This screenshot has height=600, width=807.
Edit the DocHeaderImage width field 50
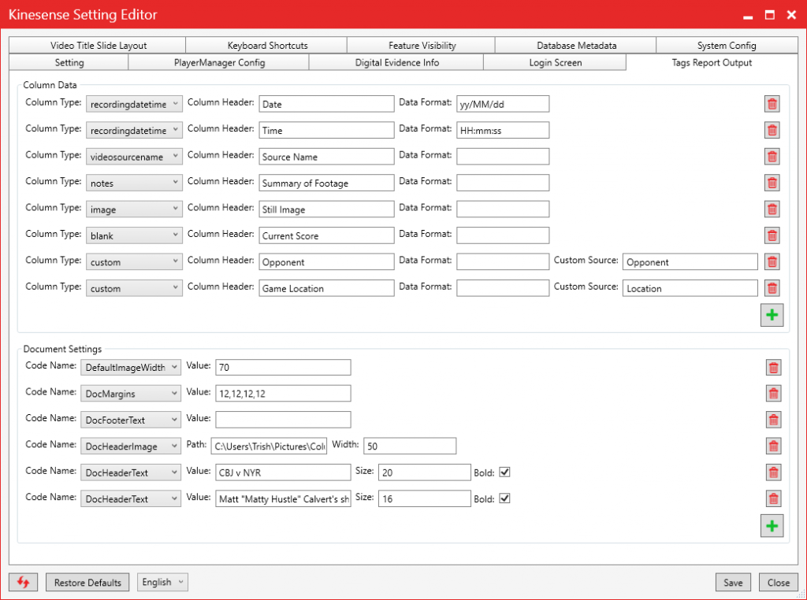[x=410, y=446]
